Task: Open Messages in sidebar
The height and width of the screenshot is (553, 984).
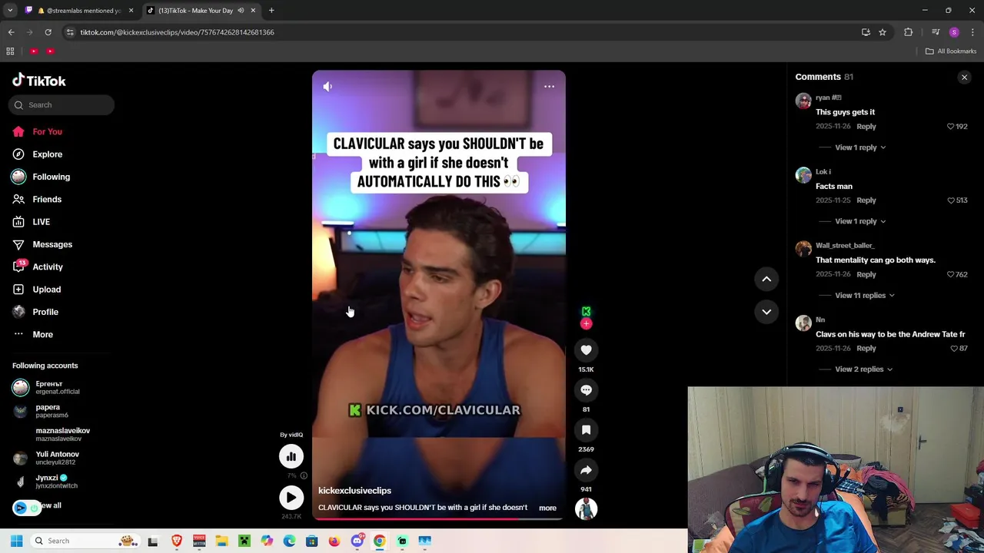Action: (52, 244)
